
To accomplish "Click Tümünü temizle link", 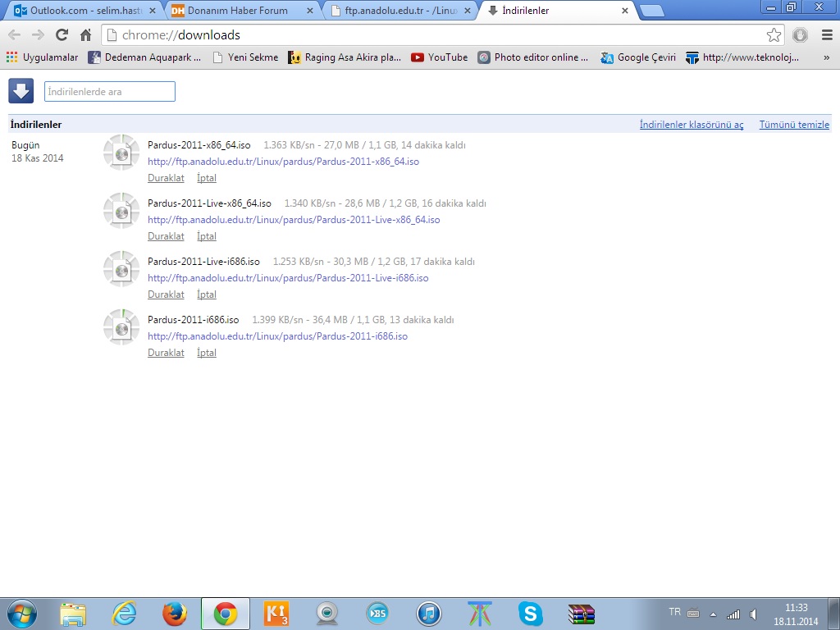I will click(794, 125).
